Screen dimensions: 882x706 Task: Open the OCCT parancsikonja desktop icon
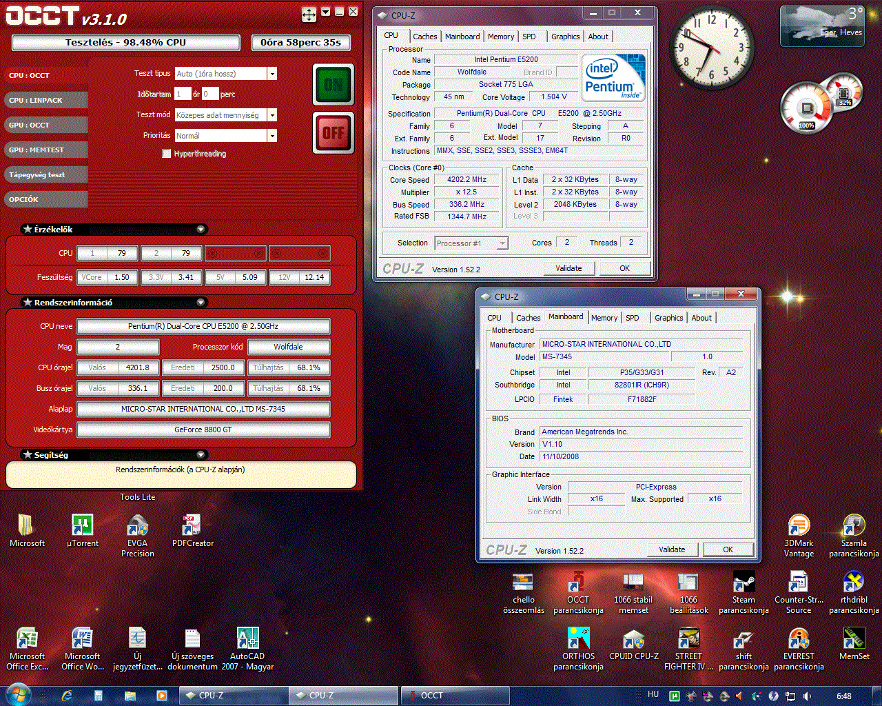(x=578, y=592)
